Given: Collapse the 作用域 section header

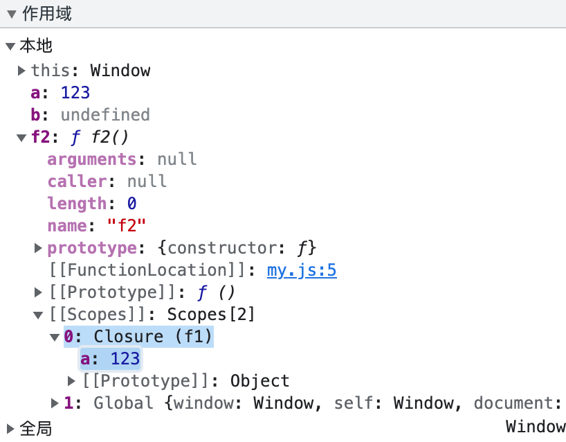Looking at the screenshot, I should point(11,14).
